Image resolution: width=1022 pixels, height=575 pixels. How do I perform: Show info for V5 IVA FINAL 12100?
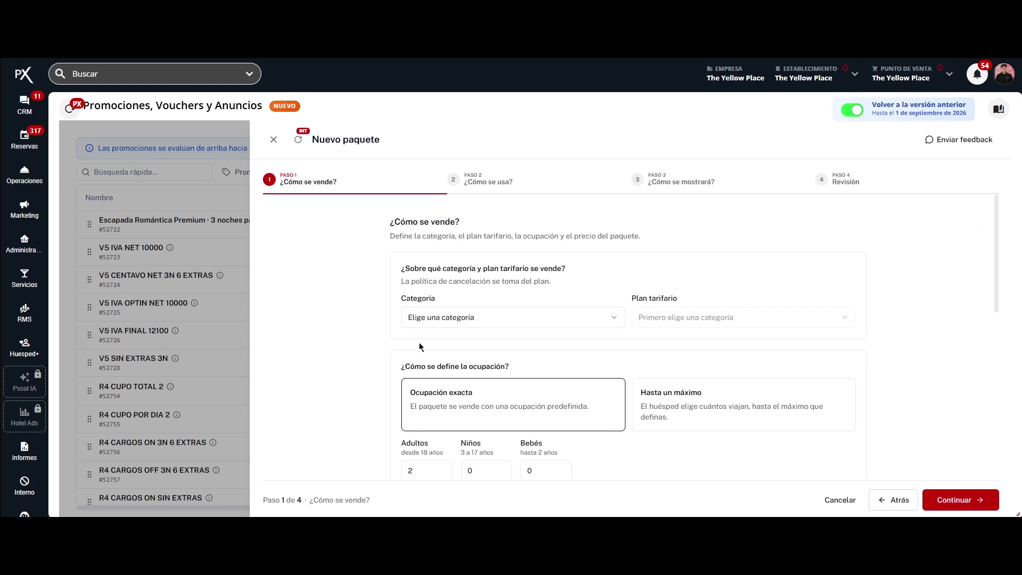click(x=175, y=331)
